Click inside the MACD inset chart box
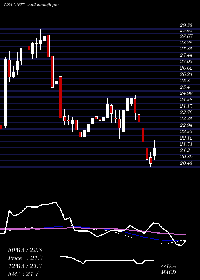Screen dimensions: 200x280 pyautogui.click(x=110, y=260)
